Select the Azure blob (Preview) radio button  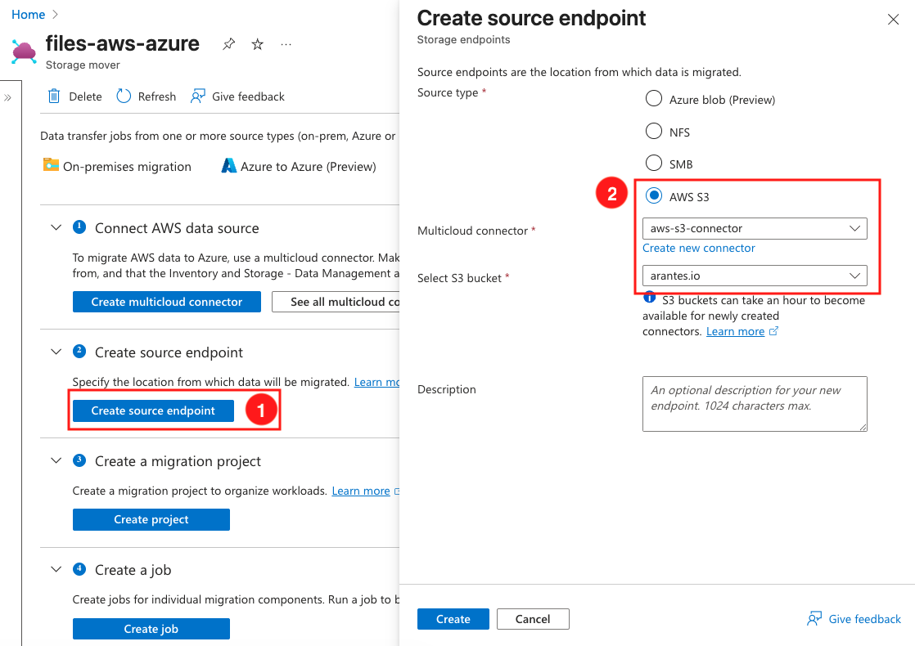pos(654,99)
